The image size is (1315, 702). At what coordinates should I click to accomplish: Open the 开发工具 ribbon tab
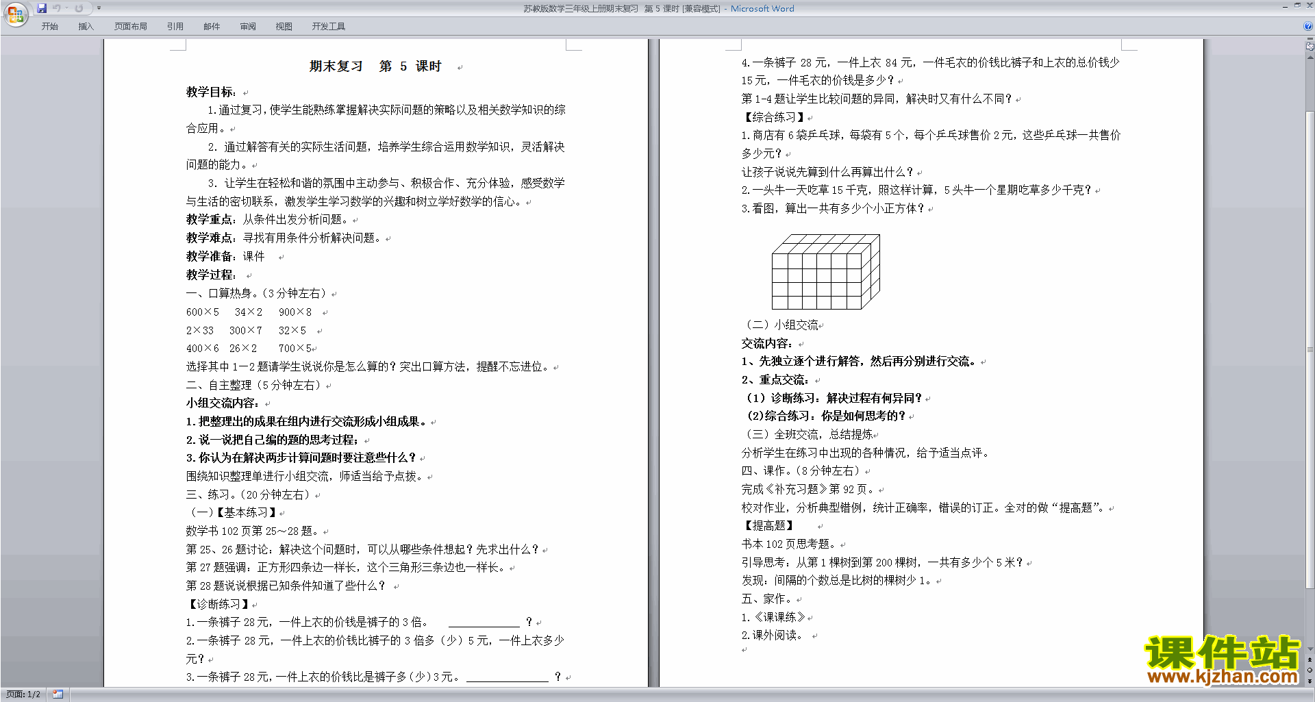pos(329,27)
